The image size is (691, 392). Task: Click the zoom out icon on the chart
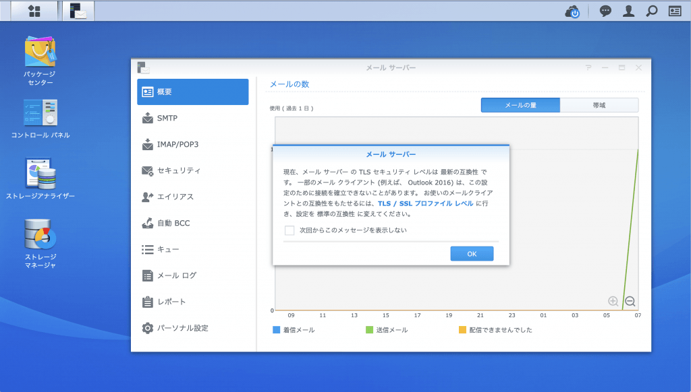630,301
